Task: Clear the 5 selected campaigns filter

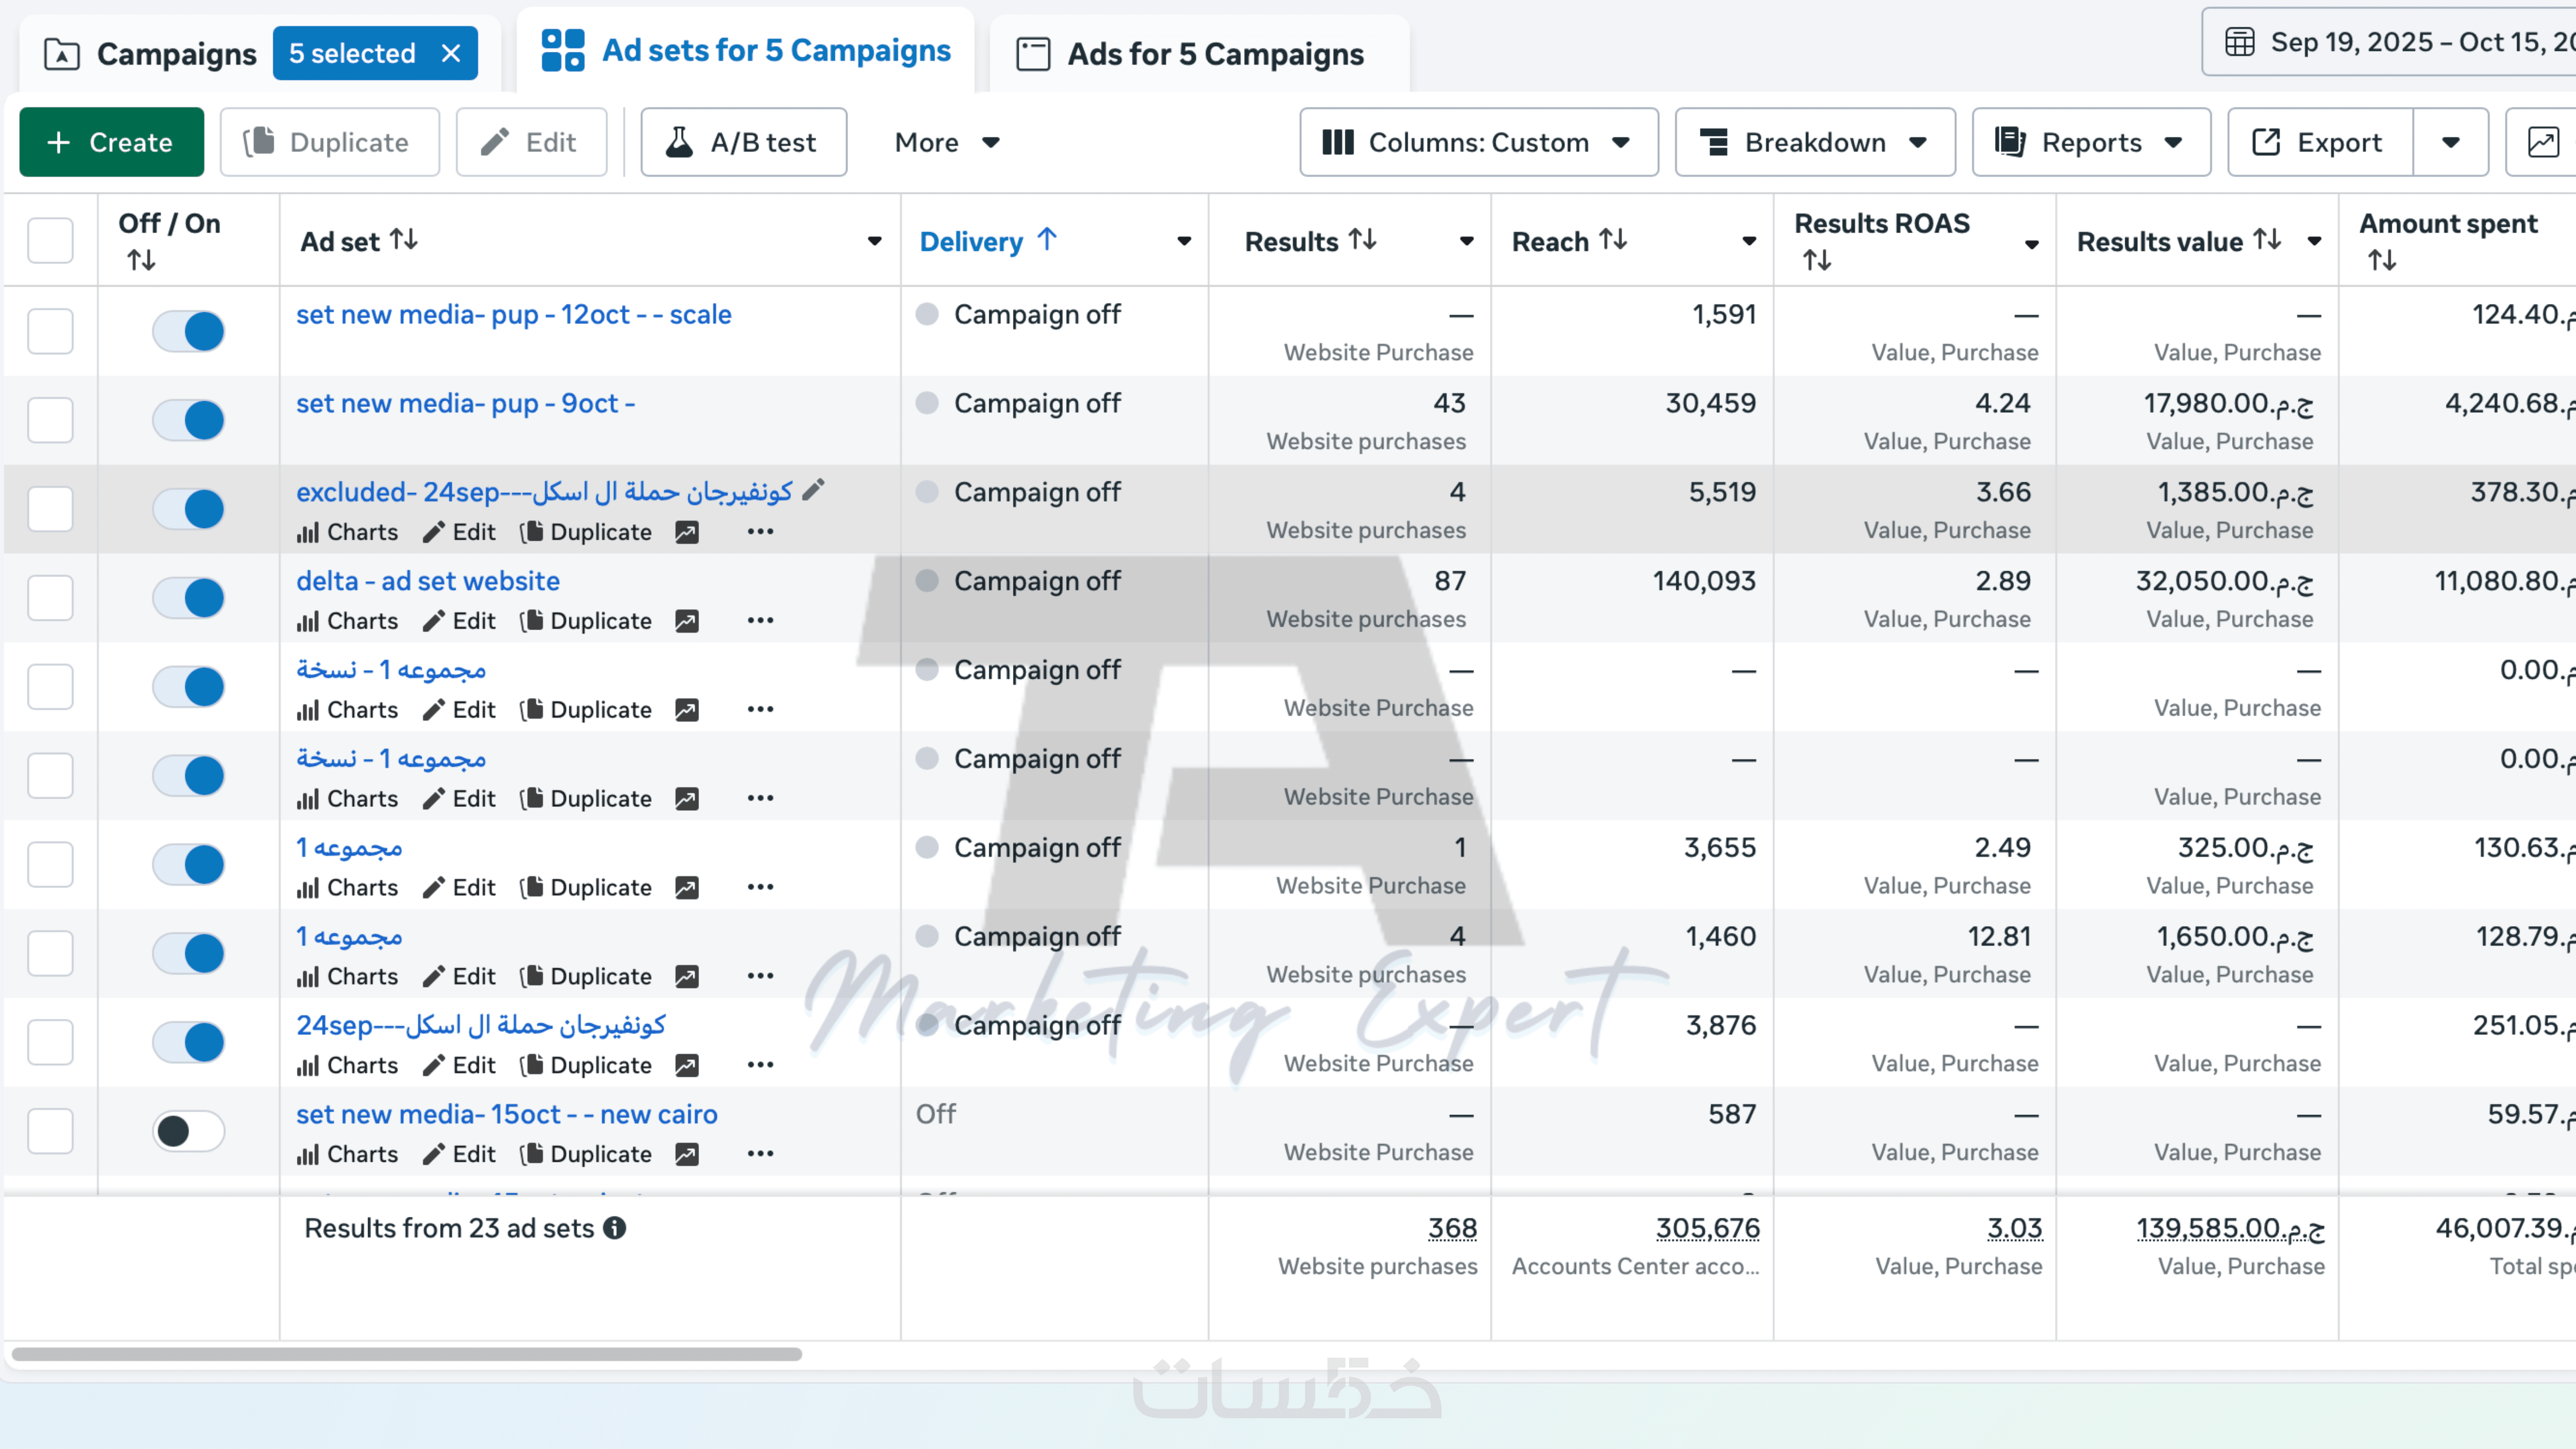Action: [x=451, y=53]
